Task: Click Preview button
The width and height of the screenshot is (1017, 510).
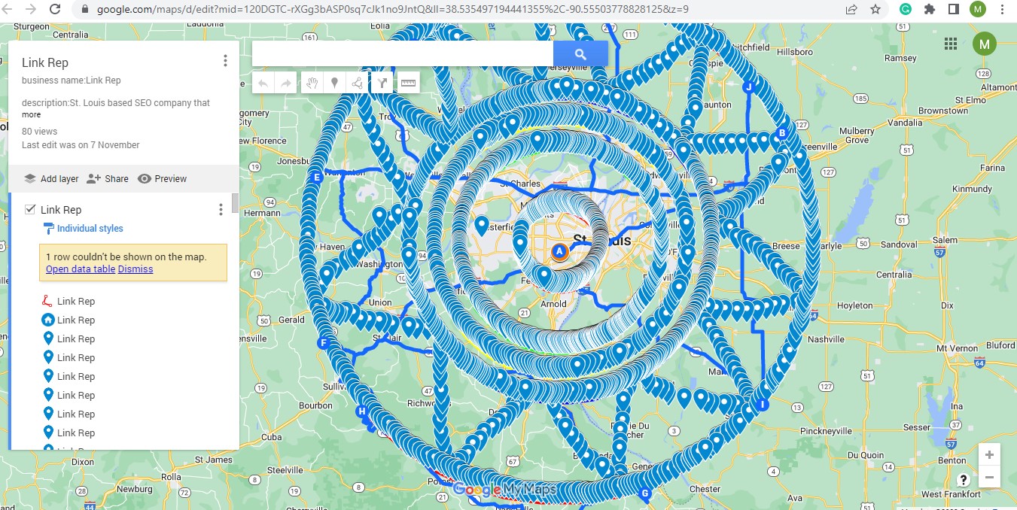Action: point(162,179)
